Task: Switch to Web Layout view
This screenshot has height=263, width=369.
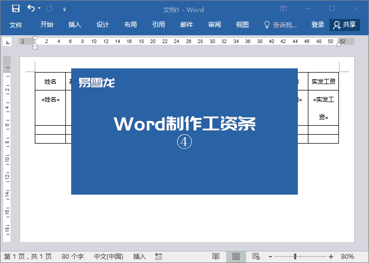Action: pos(256,257)
